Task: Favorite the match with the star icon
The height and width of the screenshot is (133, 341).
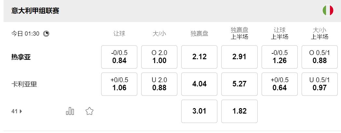Action: coord(89,111)
